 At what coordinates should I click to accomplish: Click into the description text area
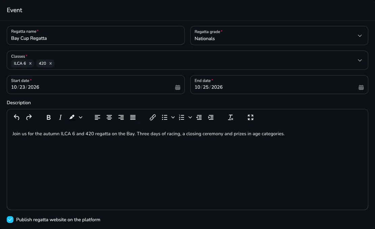[187, 168]
